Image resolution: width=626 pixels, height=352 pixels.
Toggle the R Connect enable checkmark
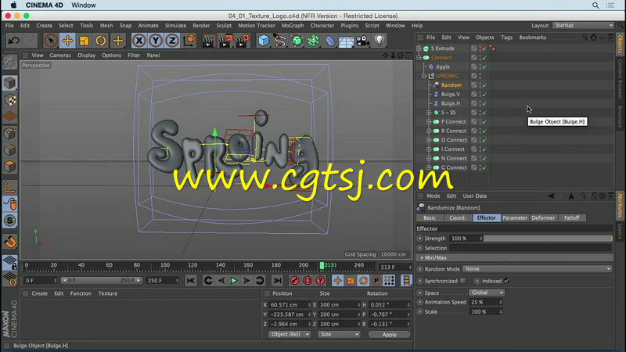[484, 131]
